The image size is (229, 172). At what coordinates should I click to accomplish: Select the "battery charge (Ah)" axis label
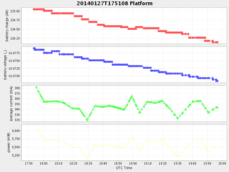(7, 26)
